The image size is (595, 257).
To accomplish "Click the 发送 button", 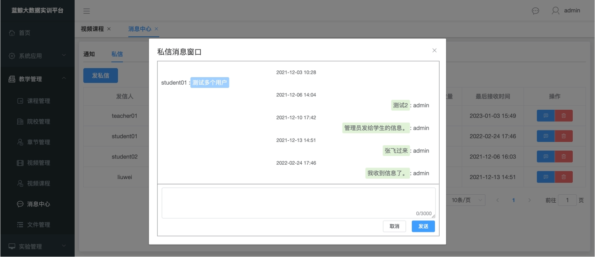I will click(x=423, y=226).
